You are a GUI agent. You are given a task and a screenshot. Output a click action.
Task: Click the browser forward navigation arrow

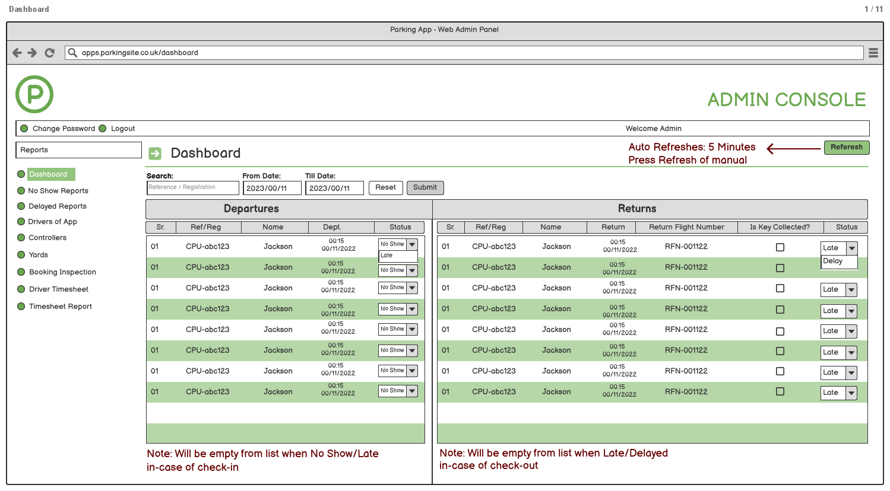tap(33, 52)
